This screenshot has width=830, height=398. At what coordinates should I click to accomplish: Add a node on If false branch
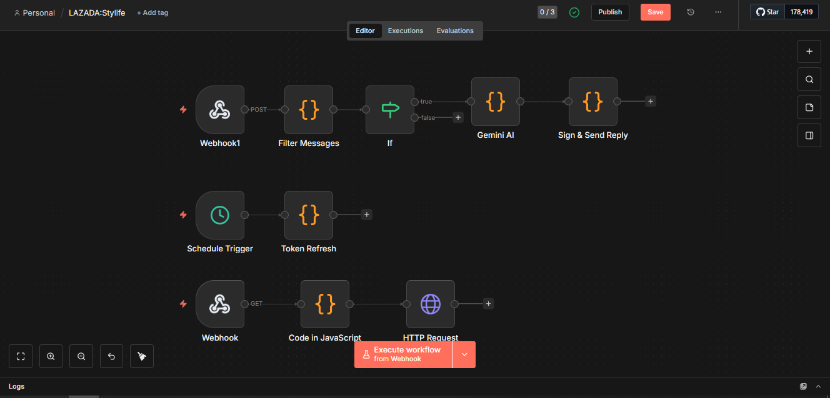click(457, 117)
